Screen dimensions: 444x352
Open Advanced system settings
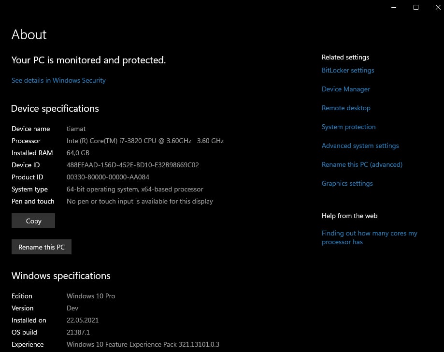click(360, 146)
